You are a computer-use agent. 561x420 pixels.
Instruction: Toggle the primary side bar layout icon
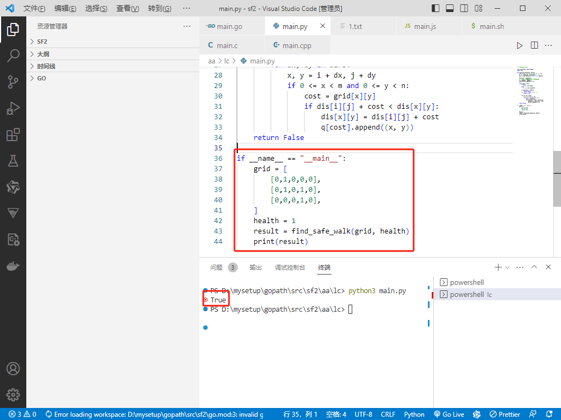(436, 8)
